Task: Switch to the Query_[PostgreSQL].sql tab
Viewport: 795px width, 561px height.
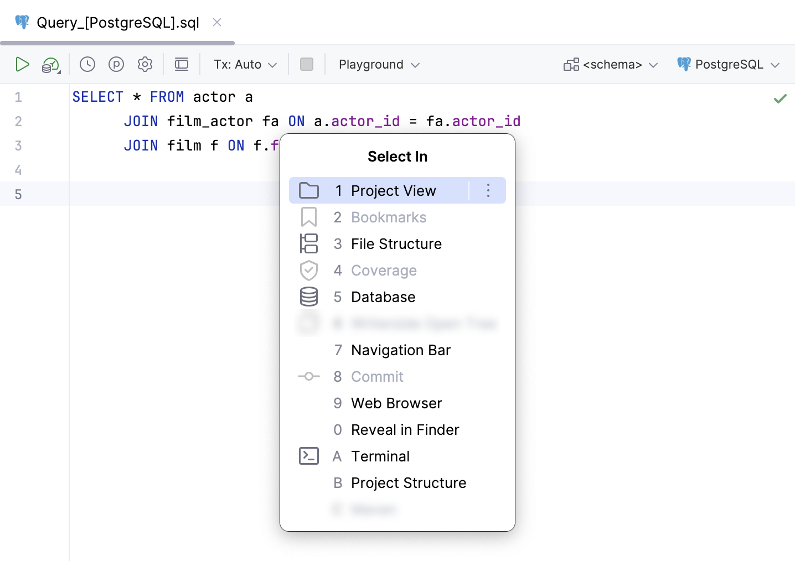Action: [116, 23]
